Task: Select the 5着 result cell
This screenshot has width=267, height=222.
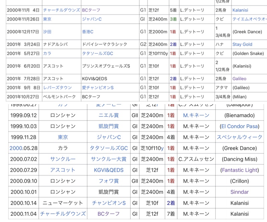Action: pos(174,10)
